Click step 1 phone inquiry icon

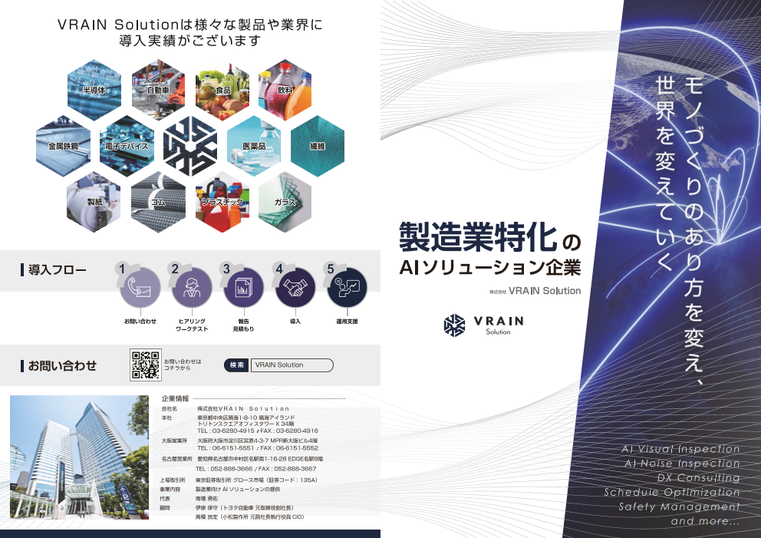coord(140,288)
